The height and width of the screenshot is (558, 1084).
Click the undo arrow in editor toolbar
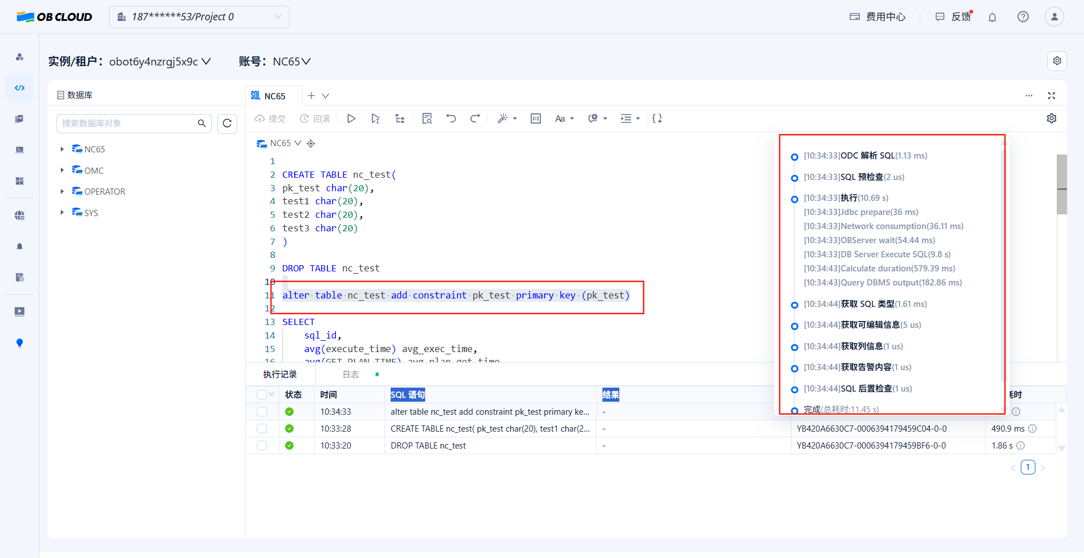pos(451,118)
